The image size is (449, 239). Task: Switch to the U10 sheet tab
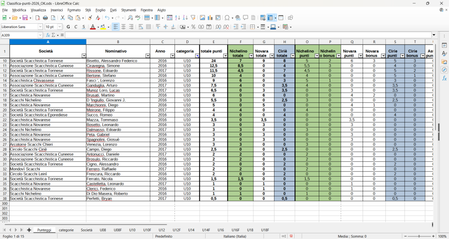pyautogui.click(x=132, y=230)
